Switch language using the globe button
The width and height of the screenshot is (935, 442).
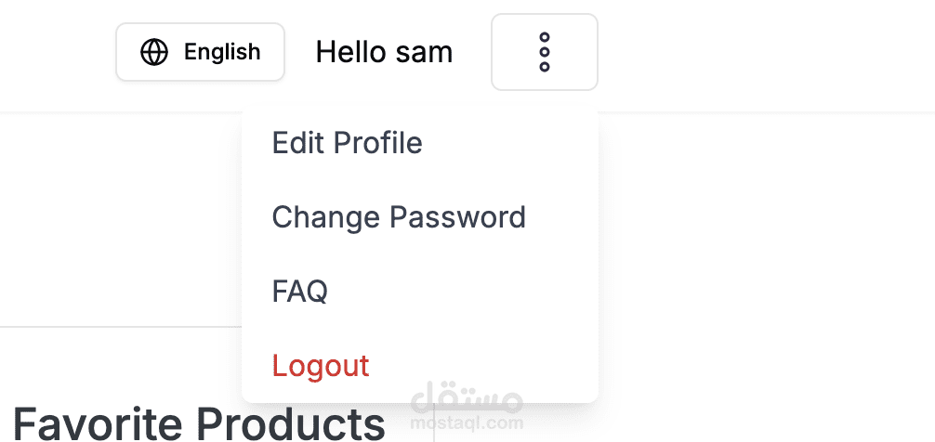click(201, 52)
